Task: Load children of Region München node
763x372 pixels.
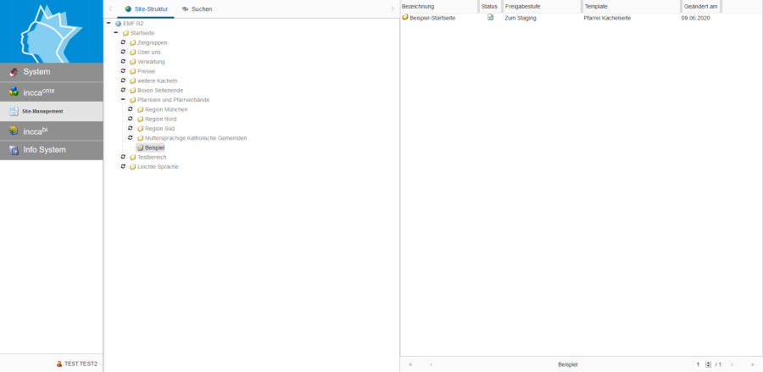Action: click(x=131, y=109)
